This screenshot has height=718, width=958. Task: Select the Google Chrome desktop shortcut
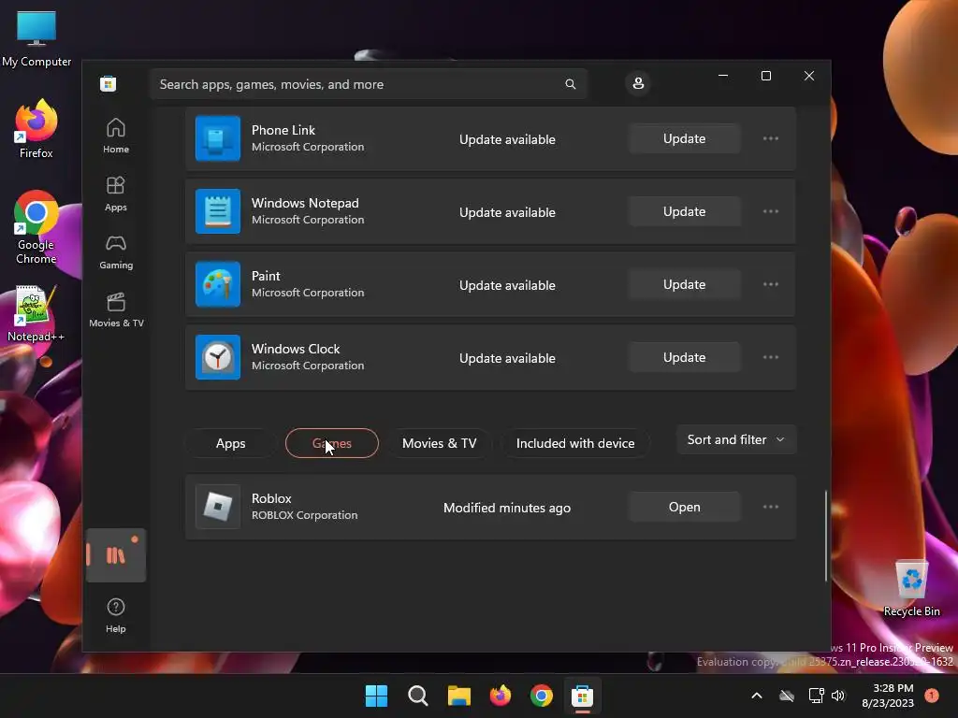point(36,228)
